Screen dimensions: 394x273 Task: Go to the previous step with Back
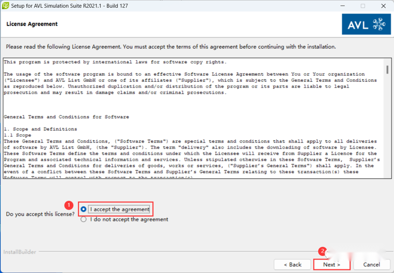pos(292,265)
